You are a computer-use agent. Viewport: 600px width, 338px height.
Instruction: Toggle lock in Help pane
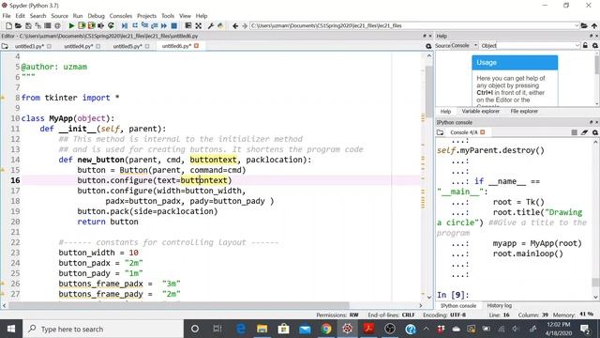pyautogui.click(x=585, y=46)
